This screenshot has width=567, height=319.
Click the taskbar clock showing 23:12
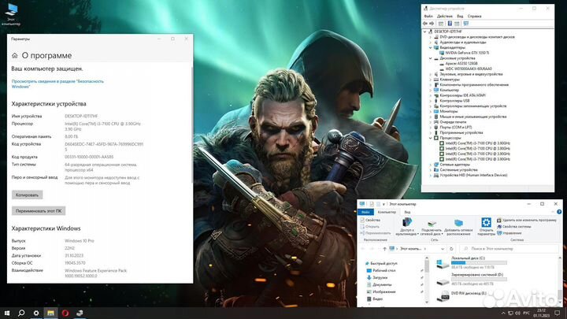[541, 313]
